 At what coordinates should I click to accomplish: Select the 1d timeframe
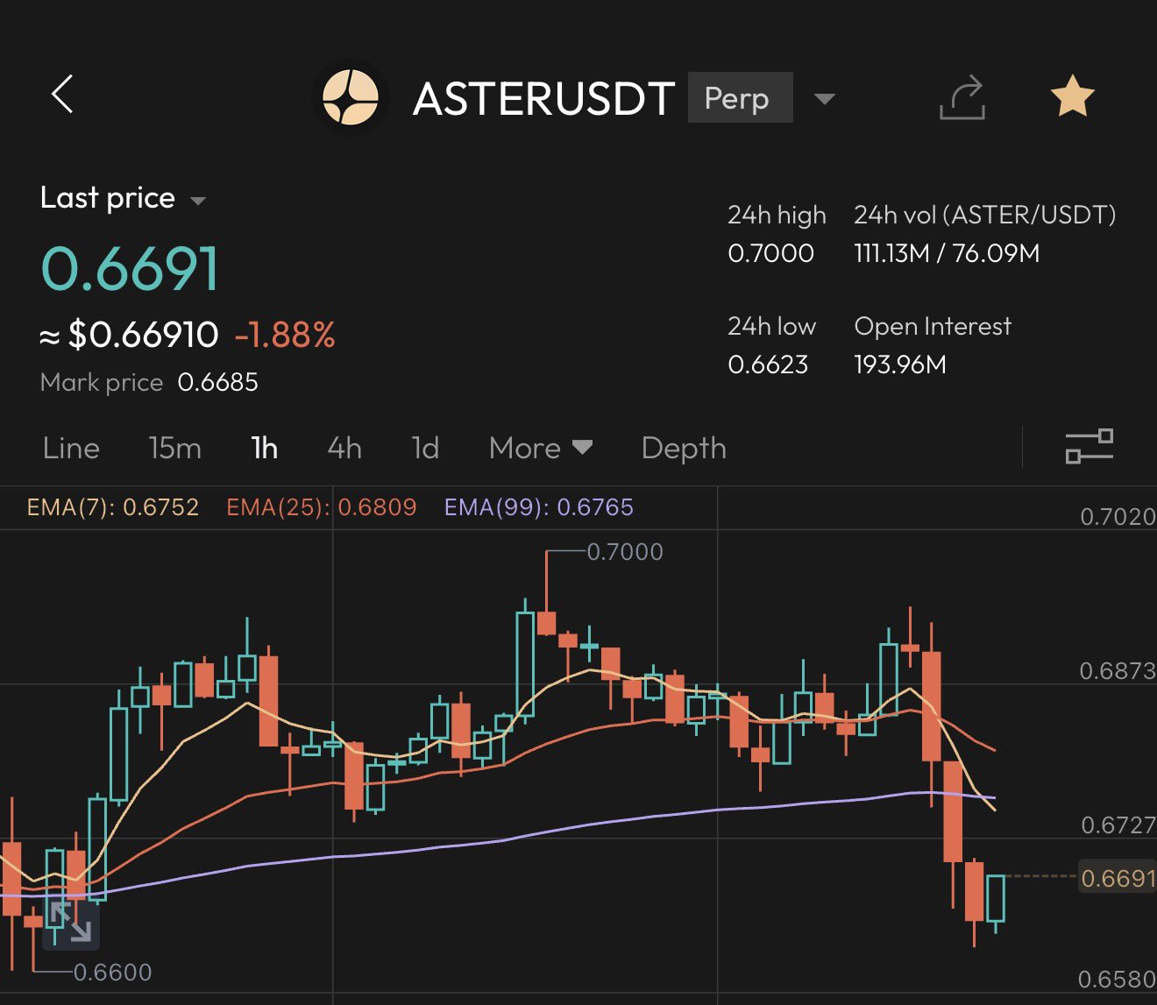coord(425,449)
